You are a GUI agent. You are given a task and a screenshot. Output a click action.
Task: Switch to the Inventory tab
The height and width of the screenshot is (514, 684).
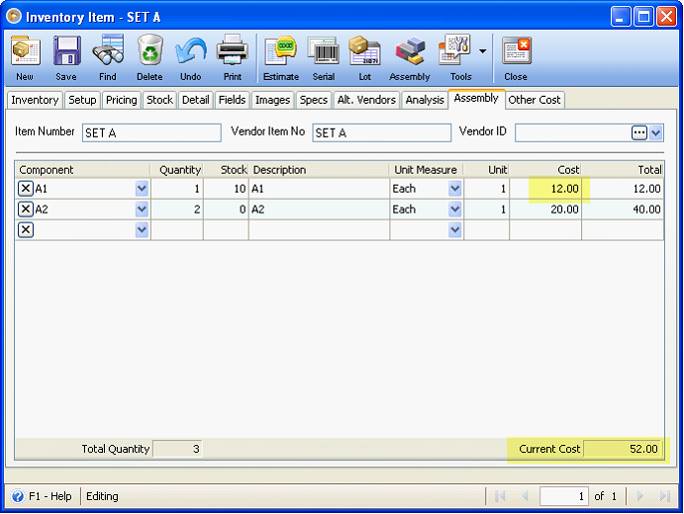pyautogui.click(x=35, y=100)
